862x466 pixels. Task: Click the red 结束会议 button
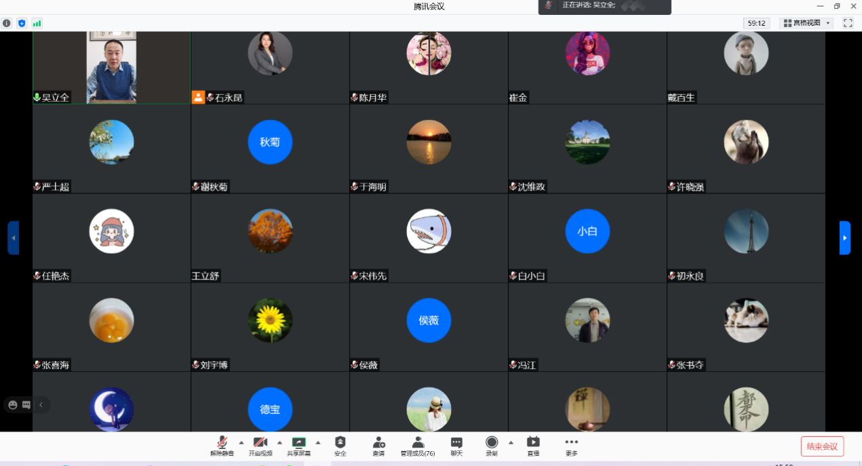[x=822, y=446]
